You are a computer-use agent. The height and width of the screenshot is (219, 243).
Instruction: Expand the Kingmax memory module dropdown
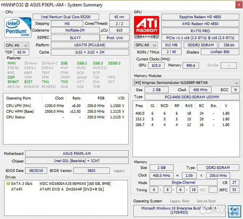click(x=186, y=83)
